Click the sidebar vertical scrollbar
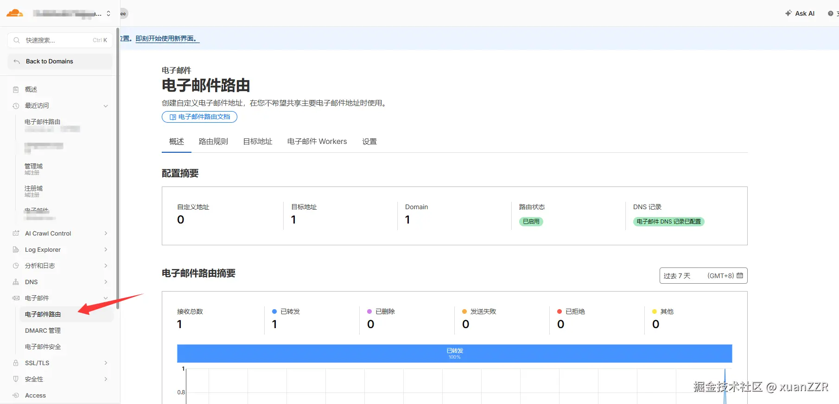This screenshot has width=839, height=404. point(118,168)
